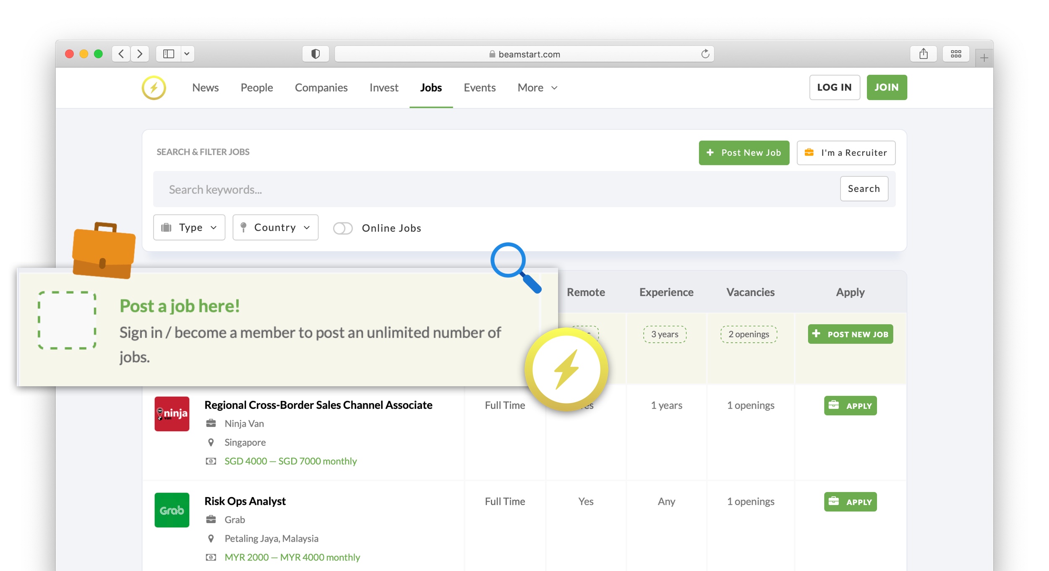This screenshot has width=1049, height=571.
Task: Open the Safari share icon
Action: coord(924,54)
